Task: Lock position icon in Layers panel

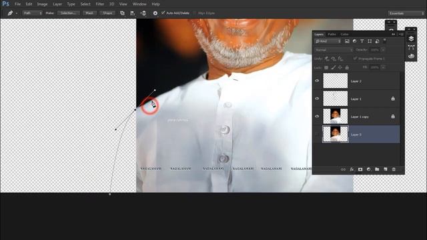Action: coord(340,67)
